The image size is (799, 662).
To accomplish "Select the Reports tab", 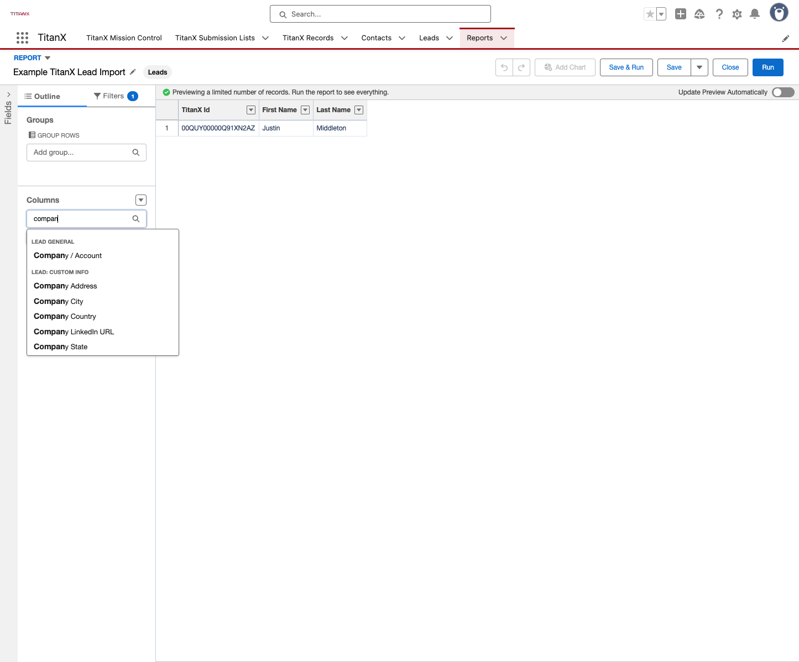I will (x=479, y=38).
